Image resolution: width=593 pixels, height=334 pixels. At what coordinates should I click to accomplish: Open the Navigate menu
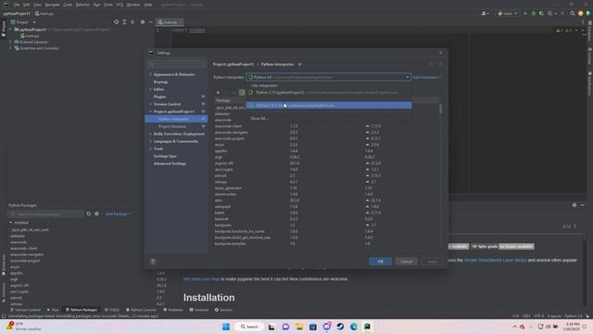pos(52,5)
